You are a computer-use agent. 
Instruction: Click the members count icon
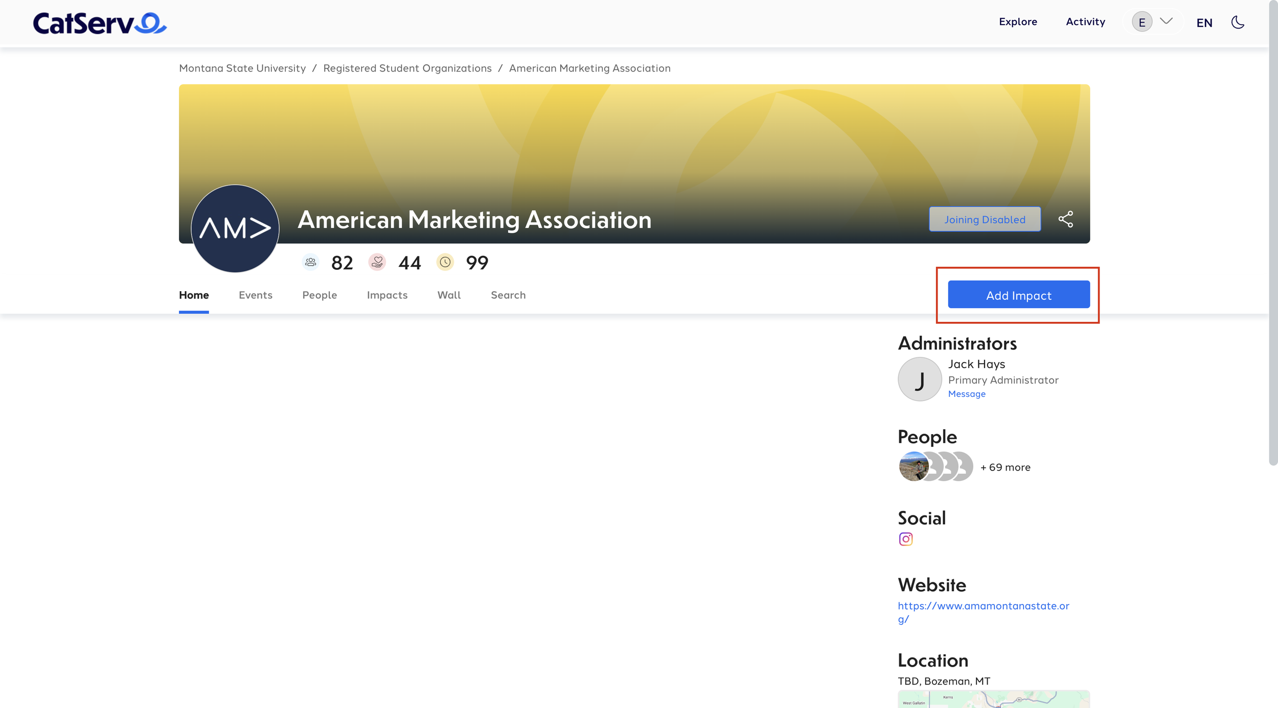pyautogui.click(x=310, y=263)
